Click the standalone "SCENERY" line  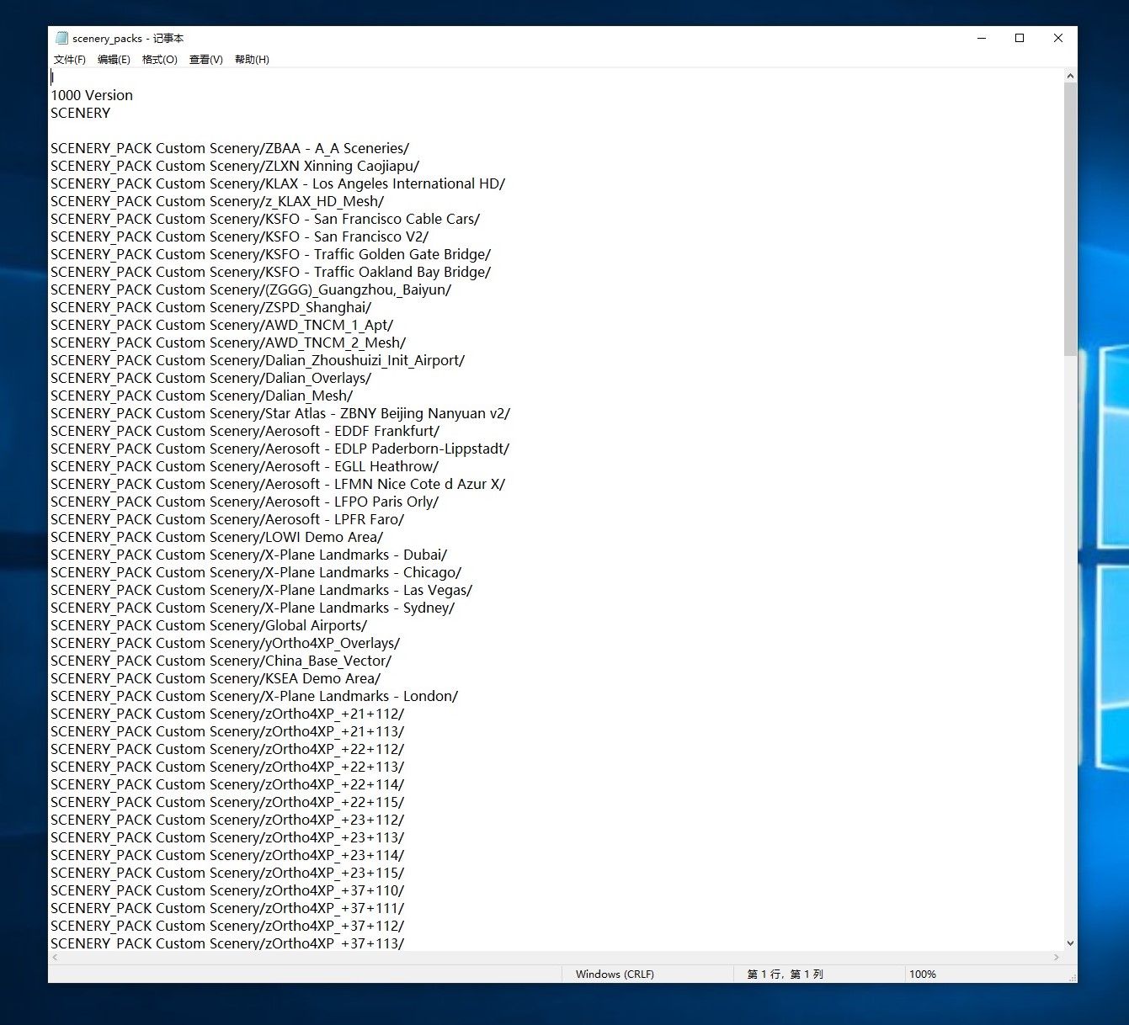[x=80, y=113]
